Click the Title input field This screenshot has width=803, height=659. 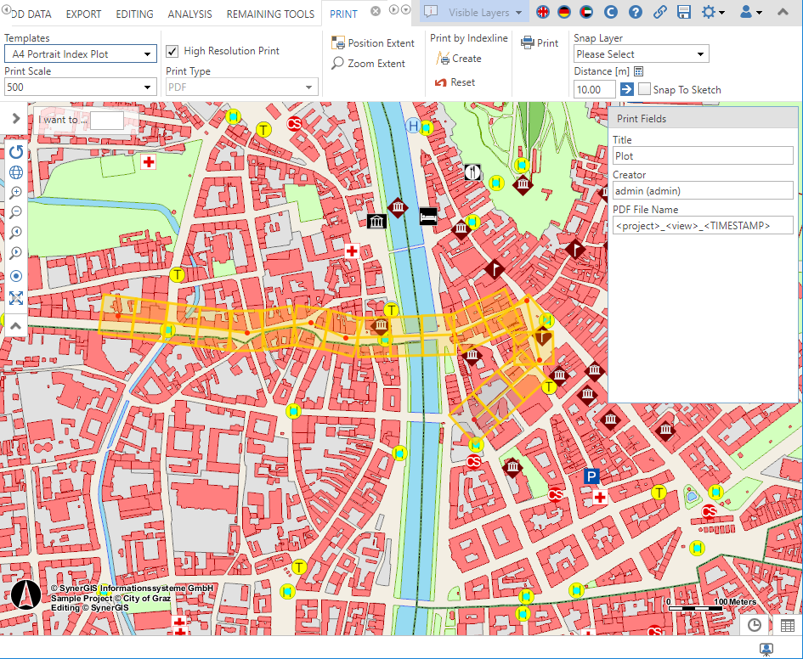[703, 156]
